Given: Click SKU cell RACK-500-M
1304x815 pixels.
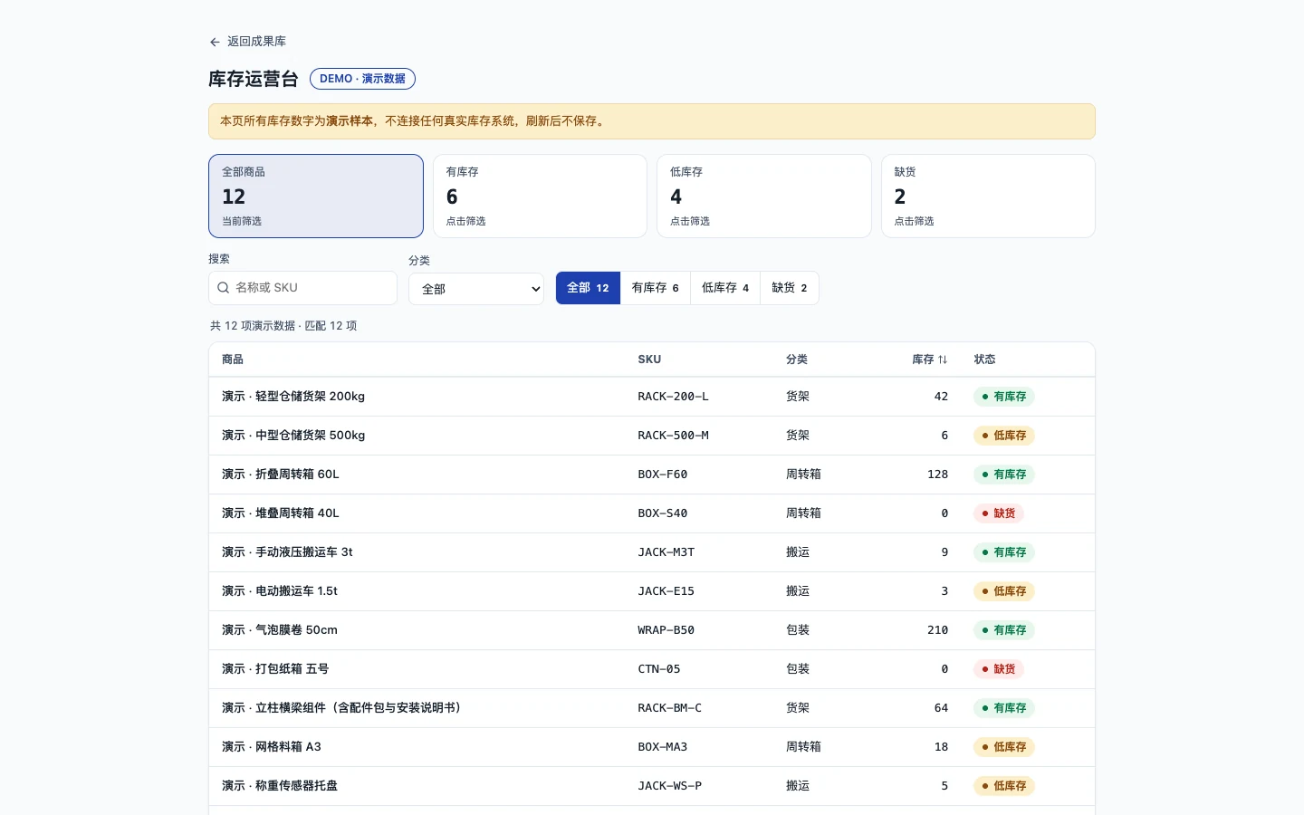Looking at the screenshot, I should pyautogui.click(x=673, y=436).
